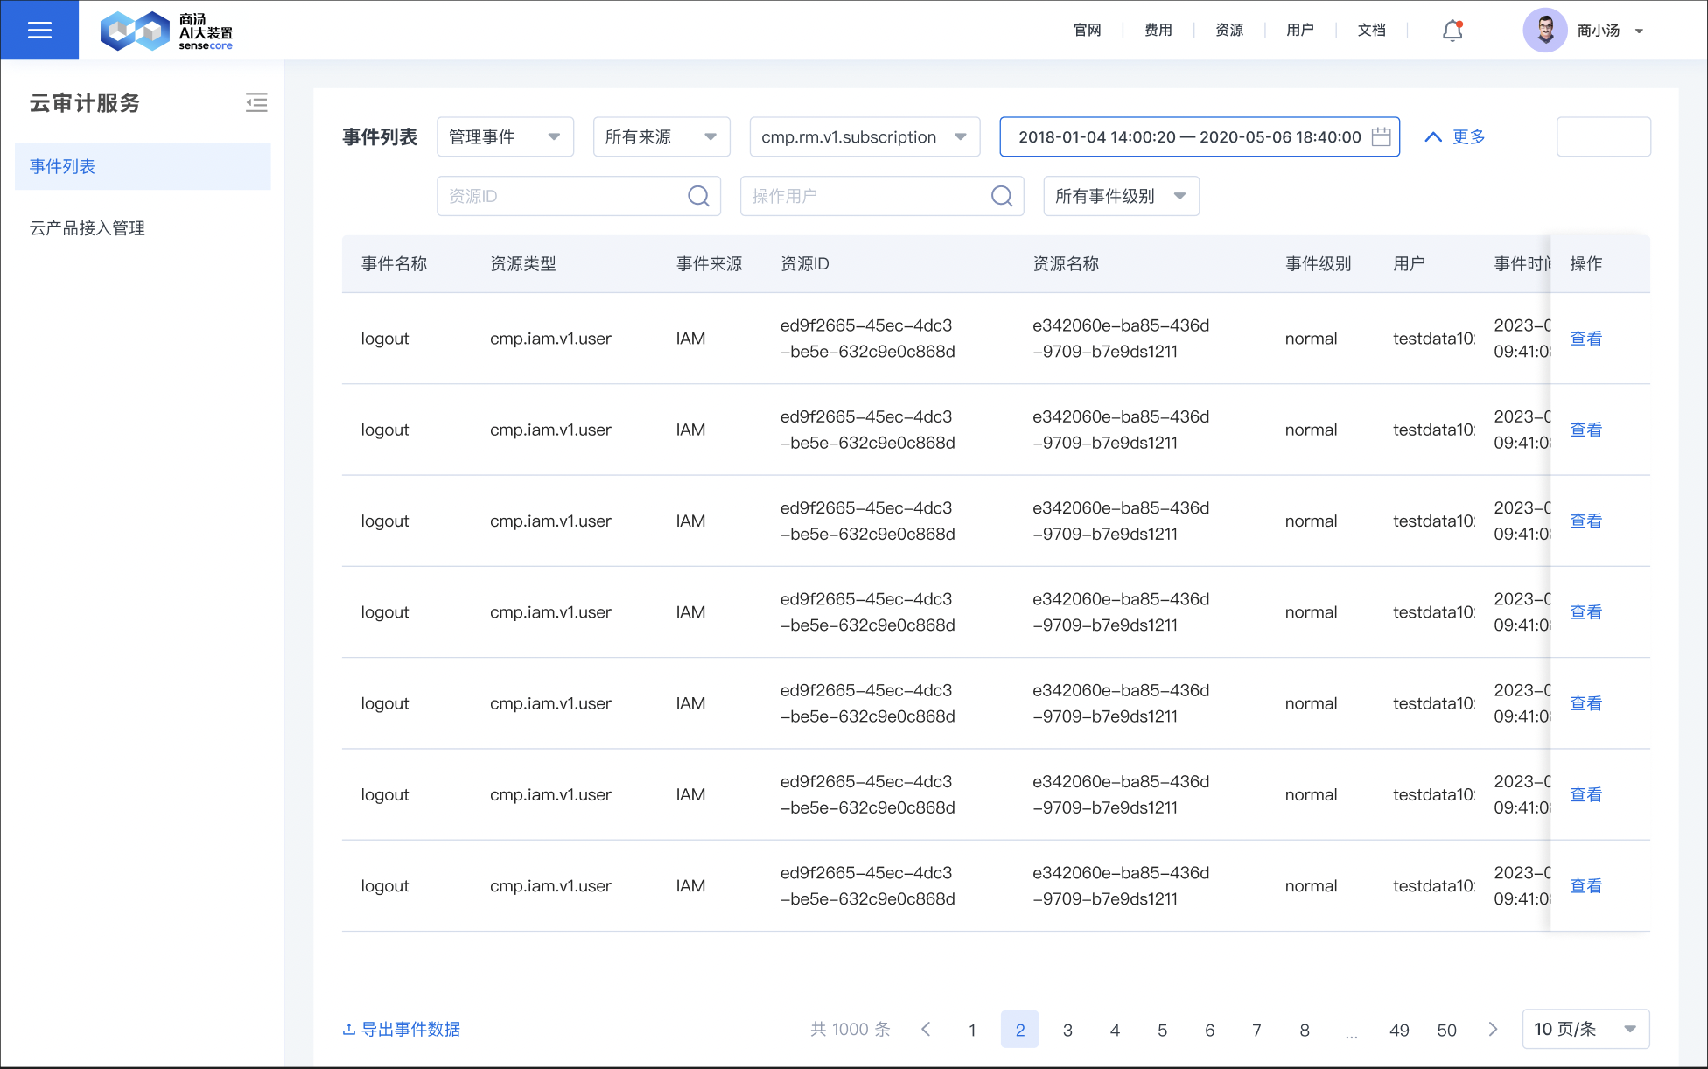Click the empty box right of 更多
Image resolution: width=1708 pixels, height=1069 pixels.
tap(1604, 136)
